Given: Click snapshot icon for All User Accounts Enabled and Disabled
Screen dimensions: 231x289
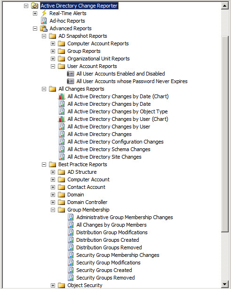Looking at the screenshot, I should (71, 74).
